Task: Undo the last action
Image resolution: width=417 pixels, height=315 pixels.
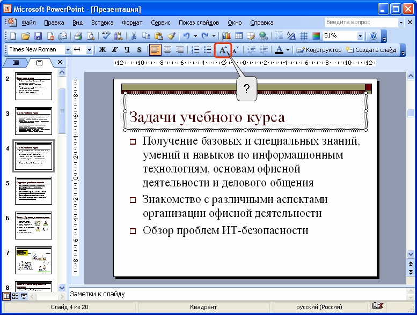Action: coord(187,35)
